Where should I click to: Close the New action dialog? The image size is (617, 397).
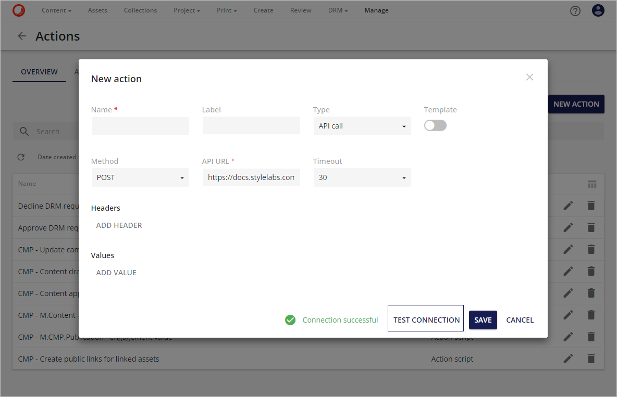point(529,77)
